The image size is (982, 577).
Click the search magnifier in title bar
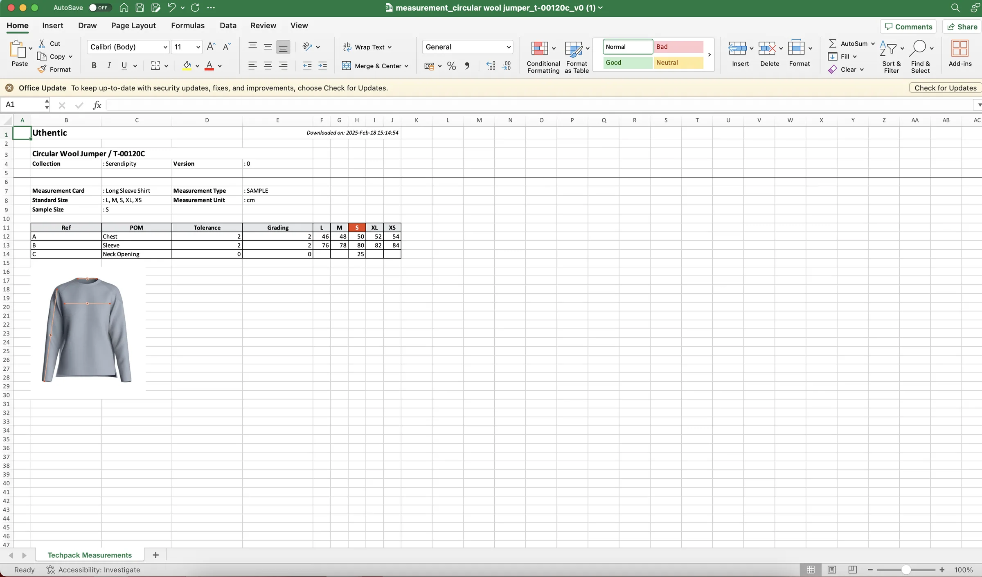(955, 7)
